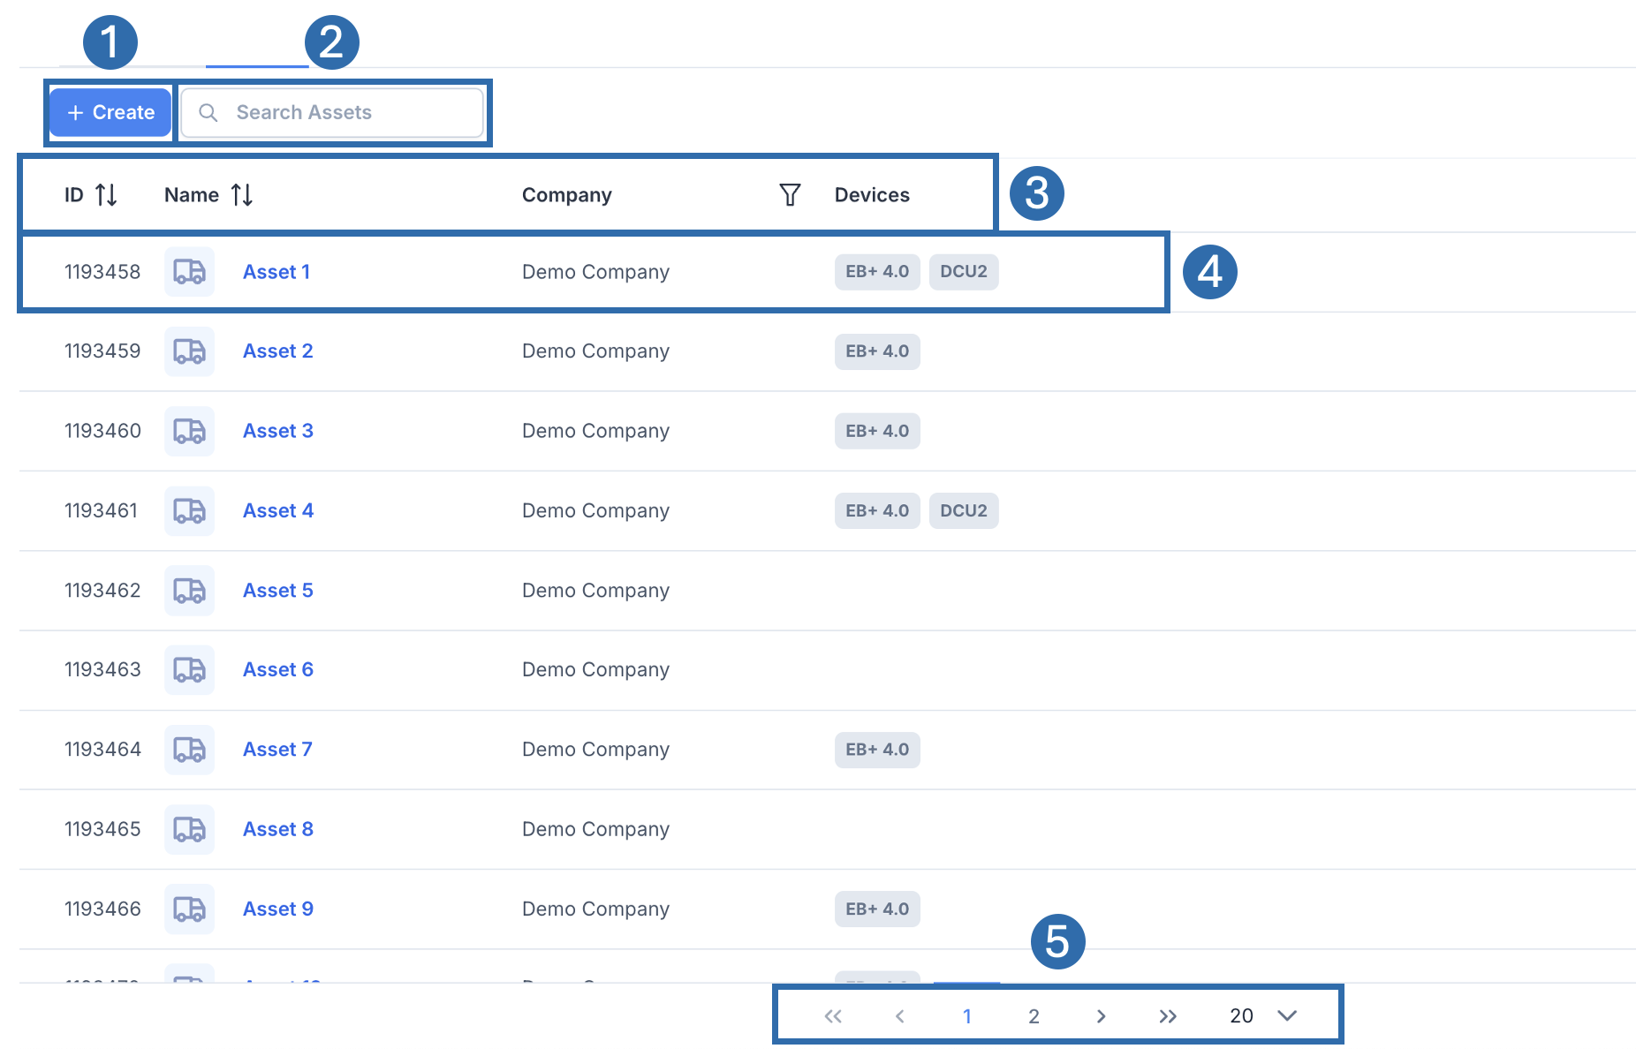Viewport: 1636px width, 1056px height.
Task: Select page 2 in pagination
Action: point(1034,1016)
